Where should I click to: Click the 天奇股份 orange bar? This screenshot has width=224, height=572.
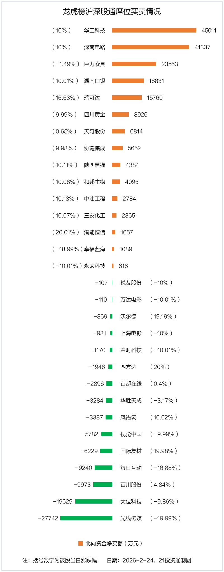tap(118, 131)
